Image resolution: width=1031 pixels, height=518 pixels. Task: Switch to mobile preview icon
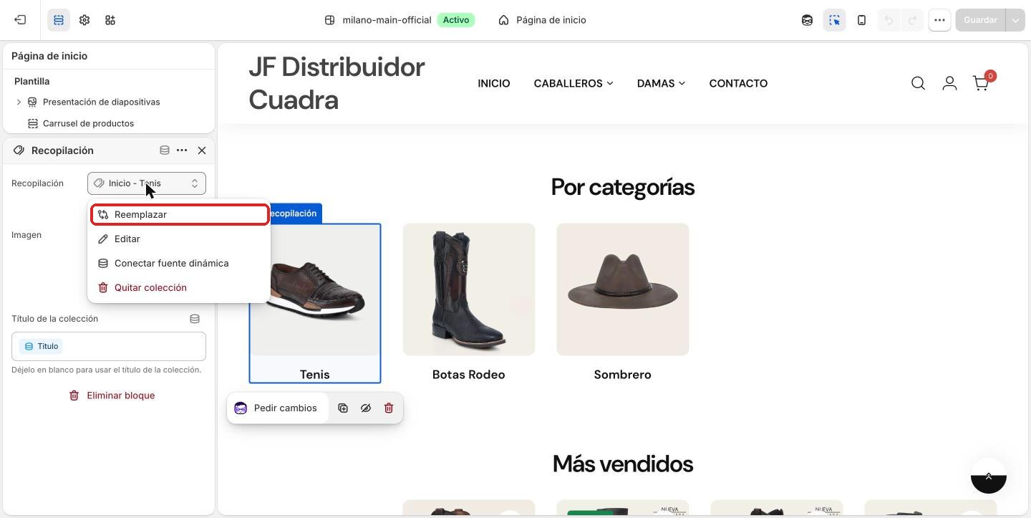pos(862,20)
